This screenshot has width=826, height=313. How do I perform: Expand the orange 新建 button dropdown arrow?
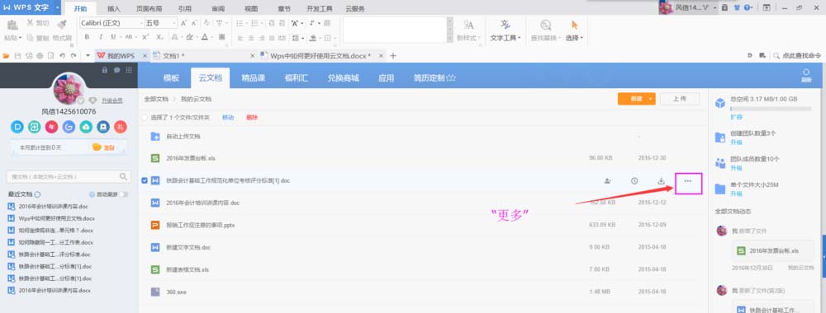coord(651,99)
